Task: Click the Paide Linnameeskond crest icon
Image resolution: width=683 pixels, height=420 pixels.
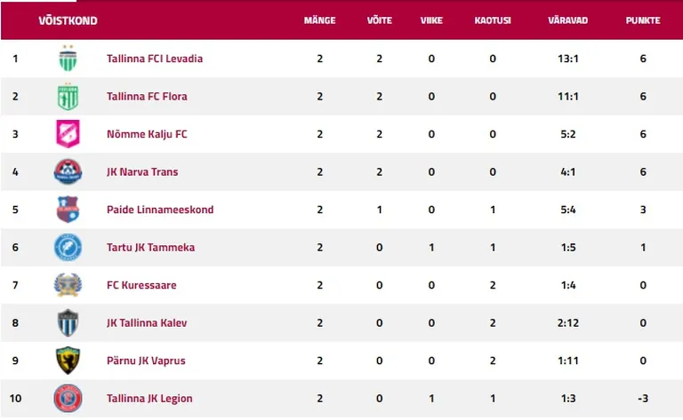Action: pyautogui.click(x=68, y=210)
